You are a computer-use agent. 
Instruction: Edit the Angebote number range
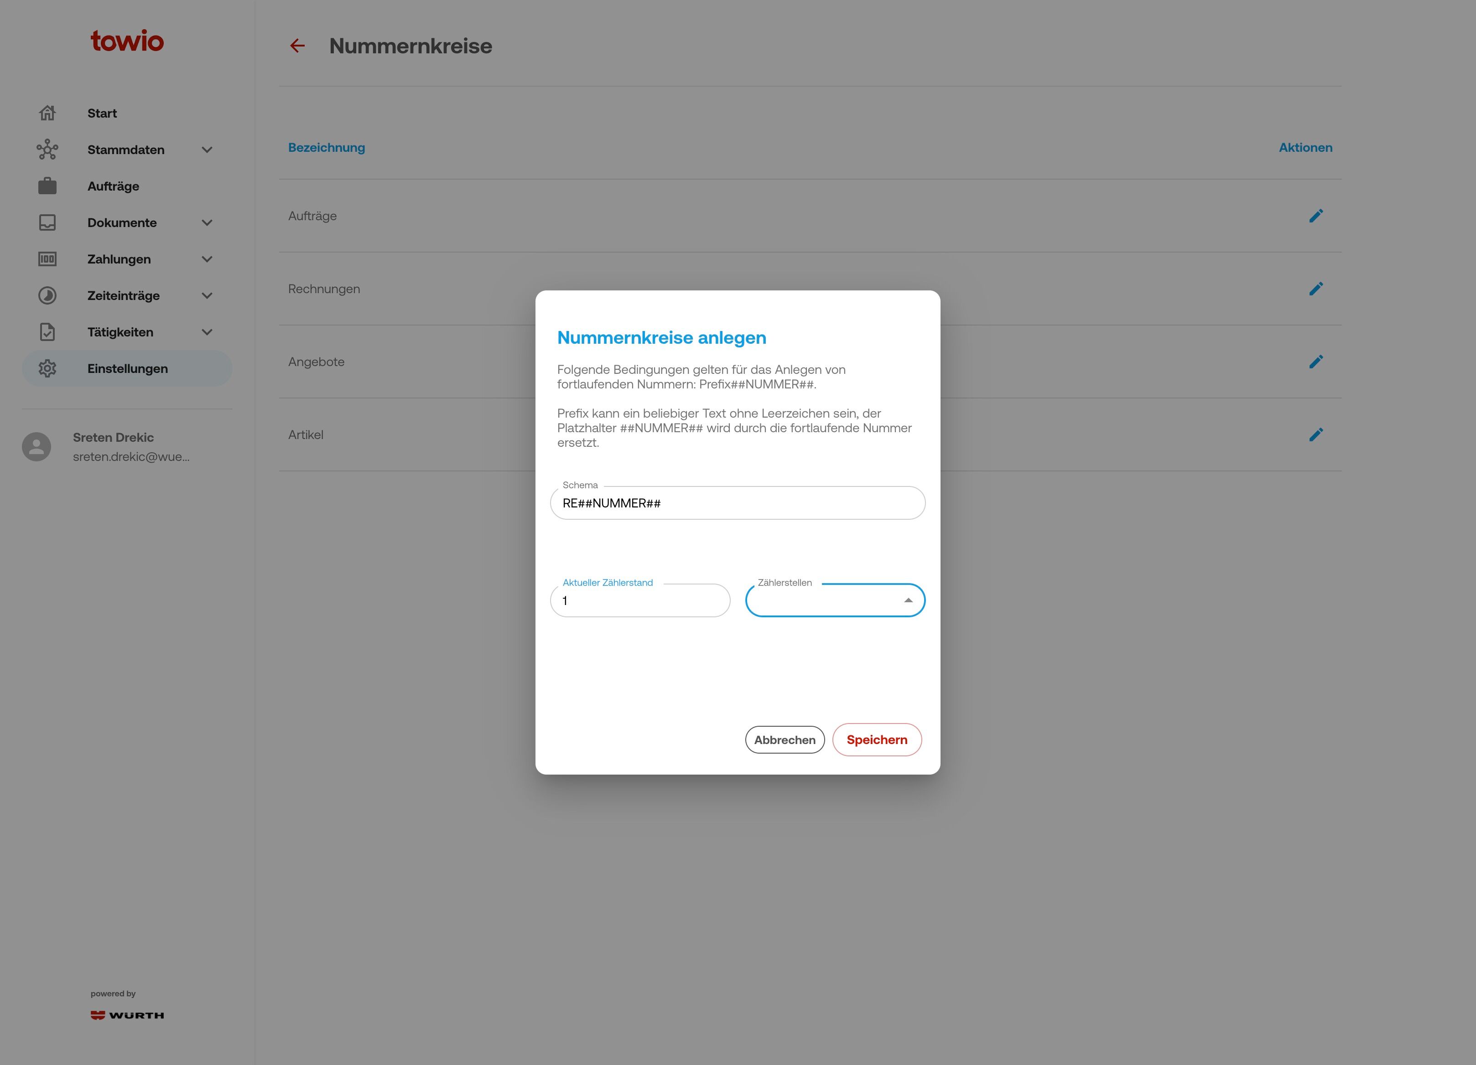[1316, 362]
